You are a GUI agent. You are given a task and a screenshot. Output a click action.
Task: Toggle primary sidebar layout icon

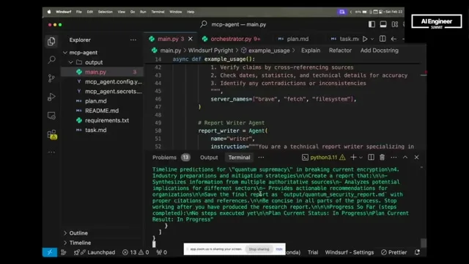coord(372,24)
